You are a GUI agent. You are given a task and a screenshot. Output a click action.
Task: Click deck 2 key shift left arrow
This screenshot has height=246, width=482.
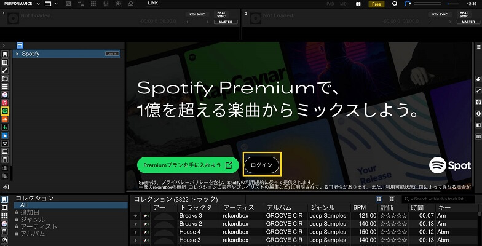click(x=430, y=22)
